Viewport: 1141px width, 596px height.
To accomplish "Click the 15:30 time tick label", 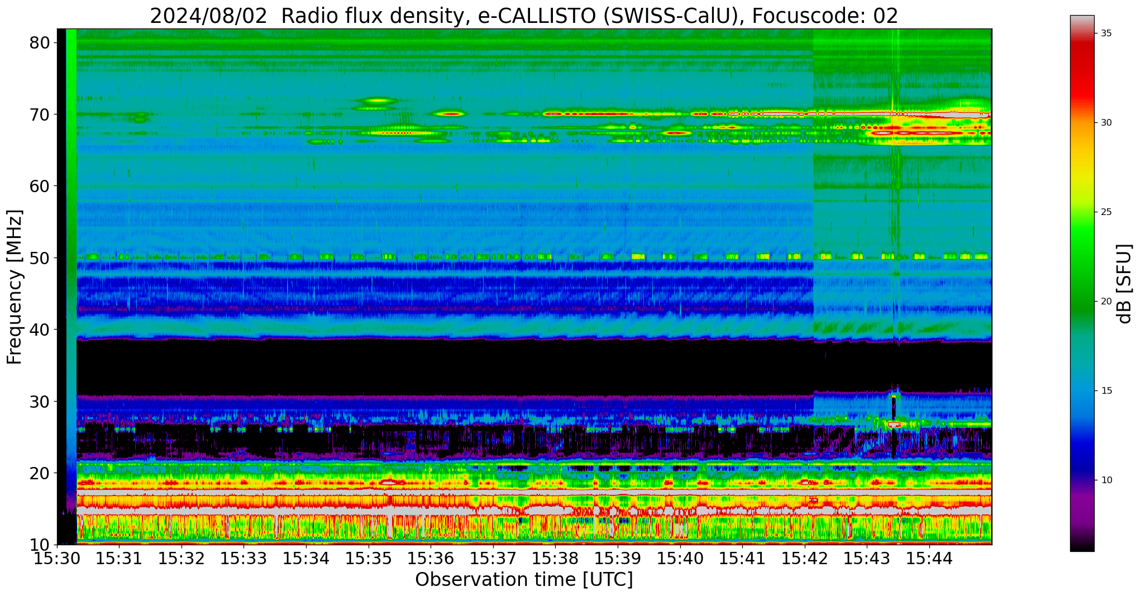I will click(56, 559).
